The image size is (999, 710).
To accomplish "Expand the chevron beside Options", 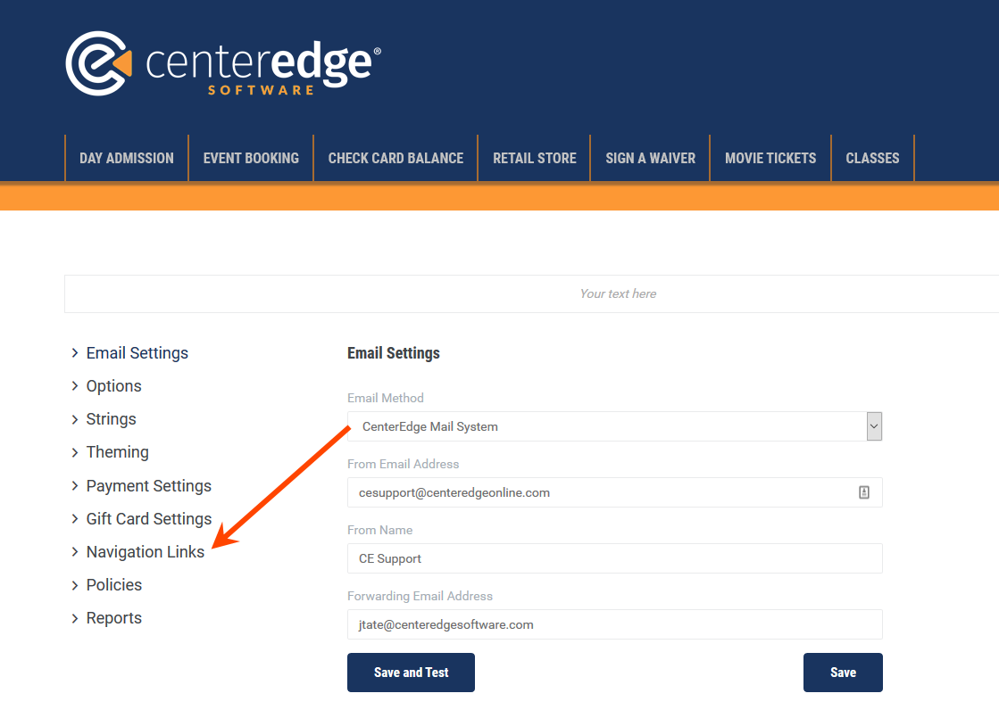I will click(x=74, y=386).
